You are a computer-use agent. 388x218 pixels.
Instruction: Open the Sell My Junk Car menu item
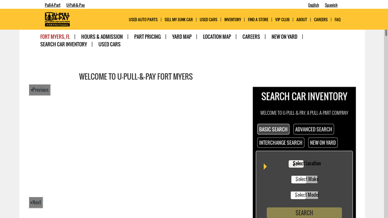coord(178,20)
